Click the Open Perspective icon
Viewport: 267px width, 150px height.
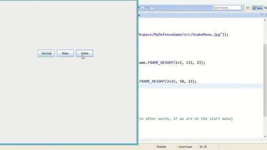(247, 8)
